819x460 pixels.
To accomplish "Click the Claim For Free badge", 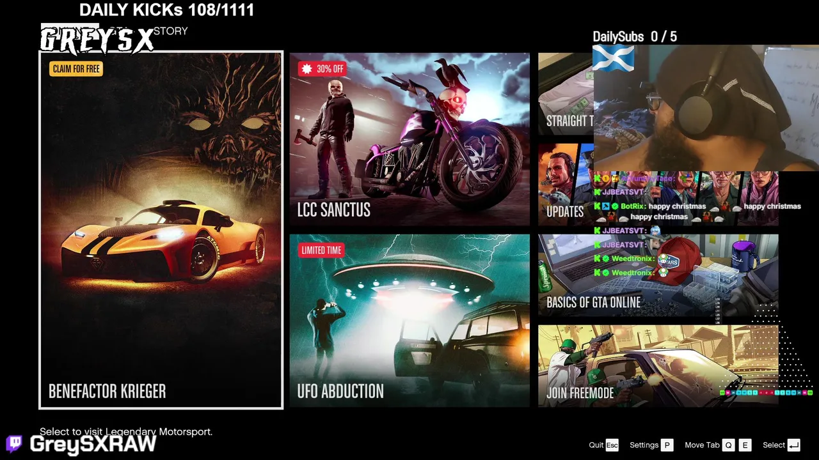I will click(76, 68).
